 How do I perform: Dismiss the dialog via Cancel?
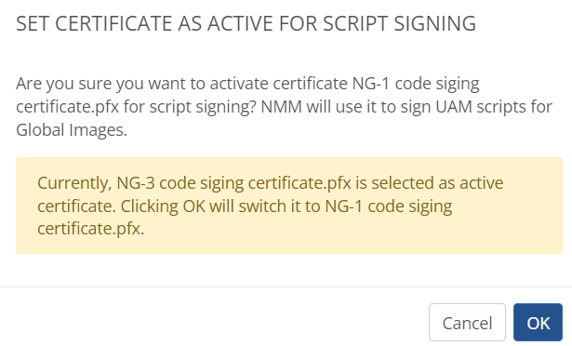click(x=467, y=322)
